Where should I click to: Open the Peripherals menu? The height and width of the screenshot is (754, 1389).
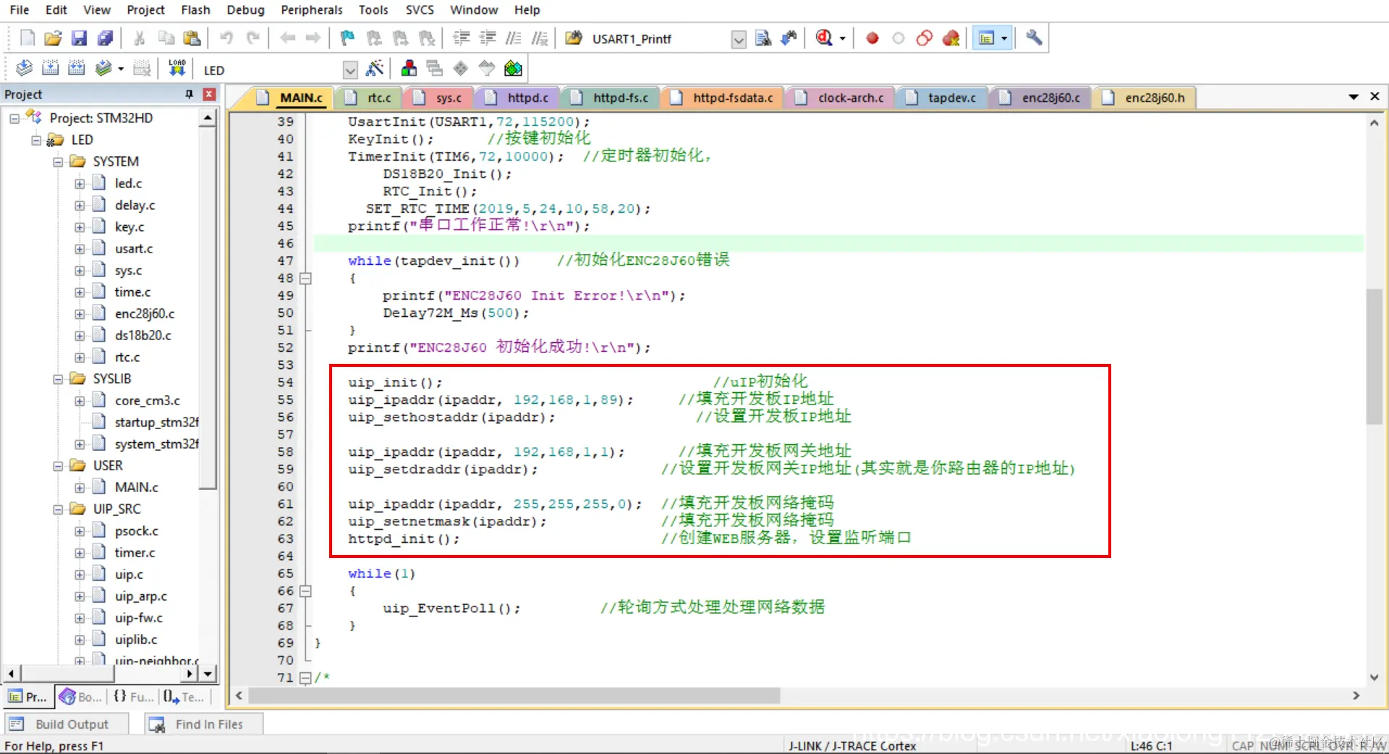(x=312, y=9)
